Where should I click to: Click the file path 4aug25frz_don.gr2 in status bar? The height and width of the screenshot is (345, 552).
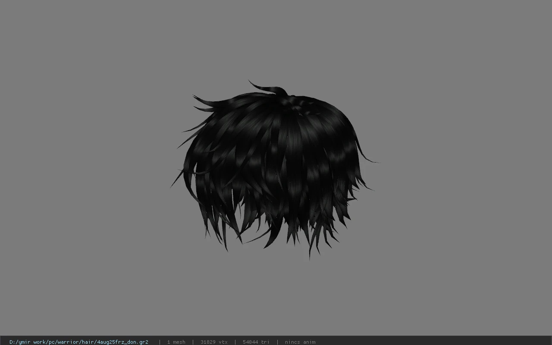79,342
